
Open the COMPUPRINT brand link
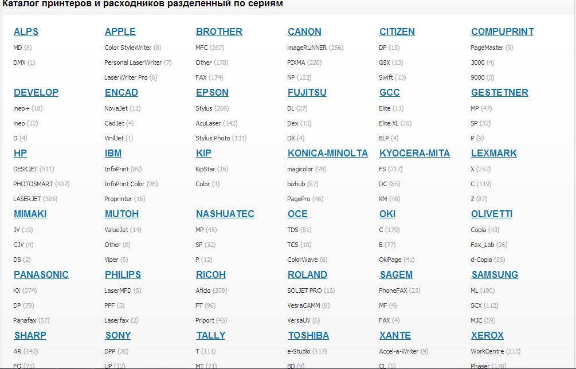tap(503, 32)
